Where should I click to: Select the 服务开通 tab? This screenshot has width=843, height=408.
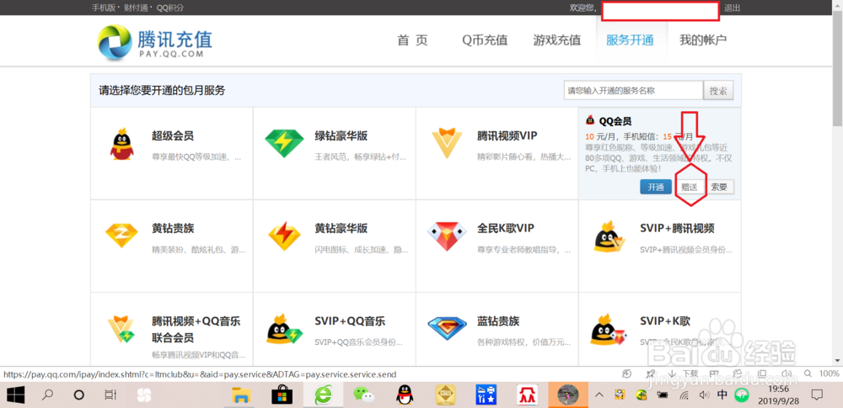tap(630, 40)
